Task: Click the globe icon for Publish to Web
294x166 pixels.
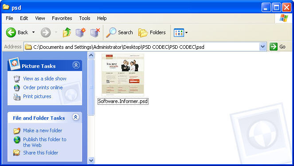Action: 17,140
